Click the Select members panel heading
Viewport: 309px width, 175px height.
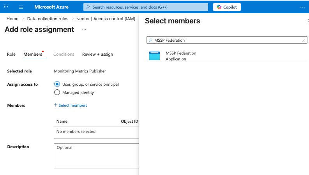(173, 21)
